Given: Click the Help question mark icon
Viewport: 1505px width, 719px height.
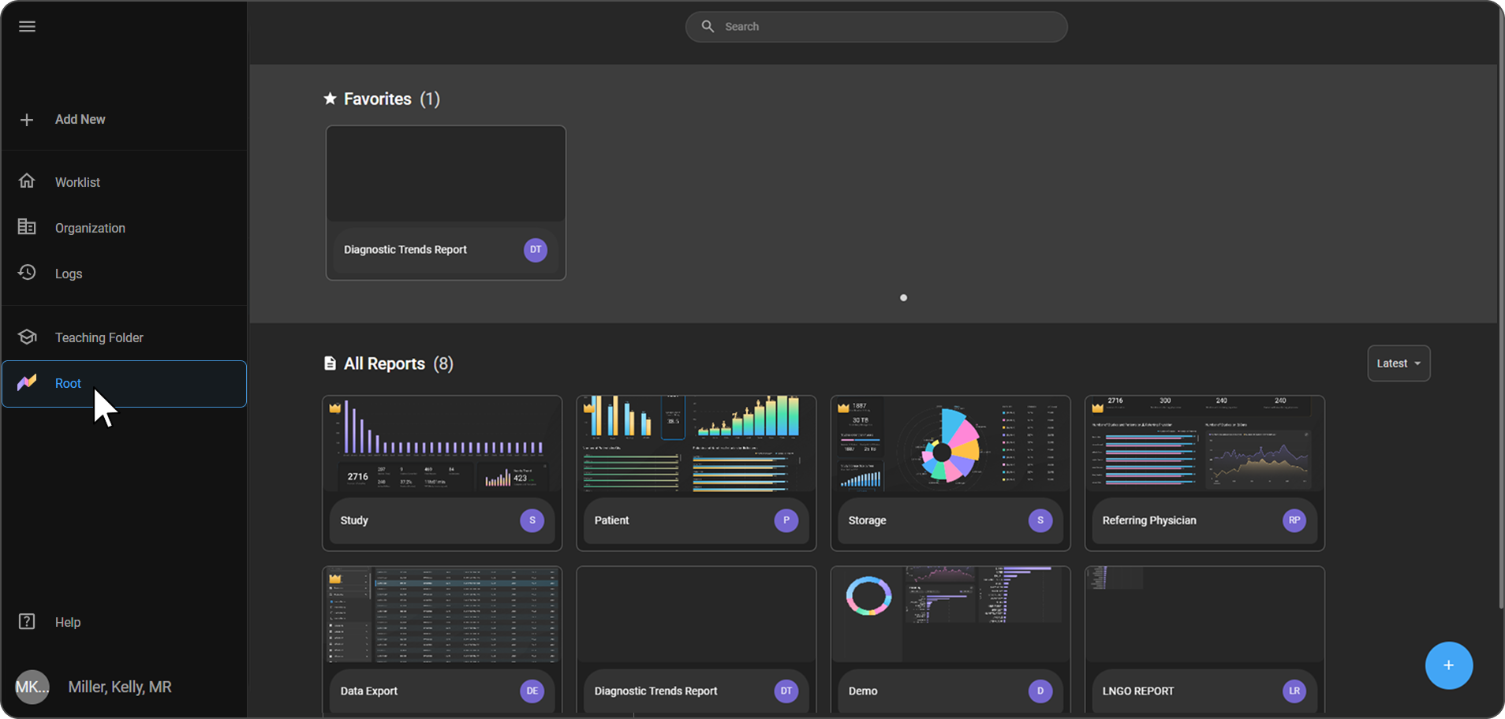Looking at the screenshot, I should (27, 621).
